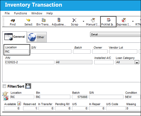This screenshot has height=116, width=141.
Task: Click the U/S quantity field
Action: click(x=80, y=108)
